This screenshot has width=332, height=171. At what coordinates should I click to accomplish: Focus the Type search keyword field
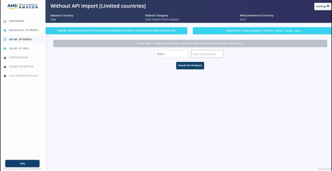pyautogui.click(x=207, y=54)
